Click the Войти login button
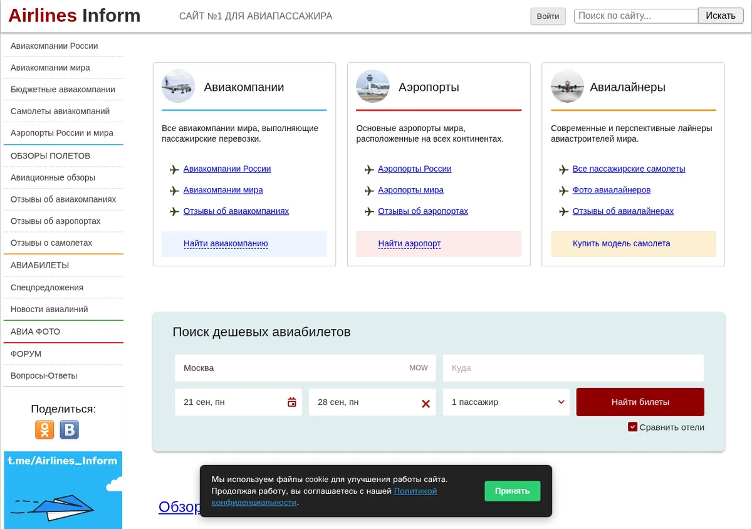 (x=548, y=16)
